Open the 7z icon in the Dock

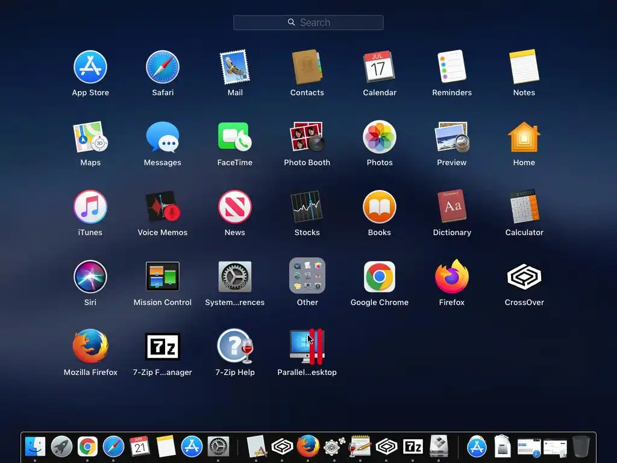(x=413, y=447)
